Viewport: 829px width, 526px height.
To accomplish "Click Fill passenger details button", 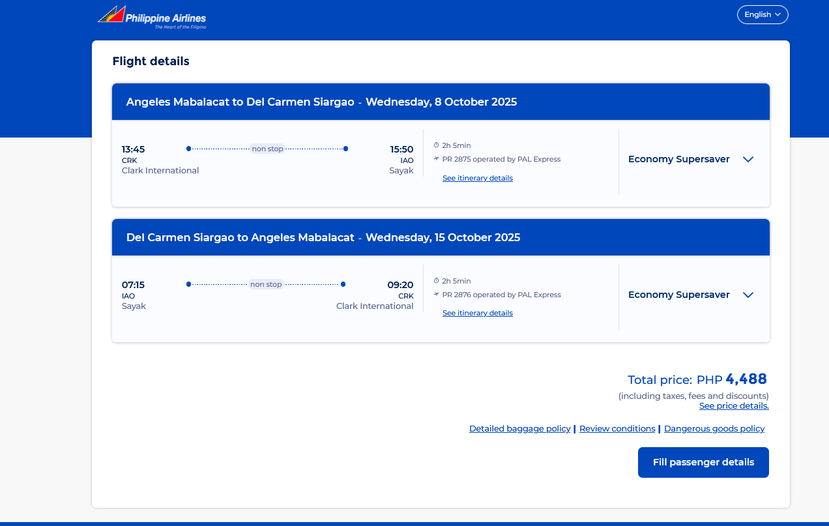I will coord(703,462).
